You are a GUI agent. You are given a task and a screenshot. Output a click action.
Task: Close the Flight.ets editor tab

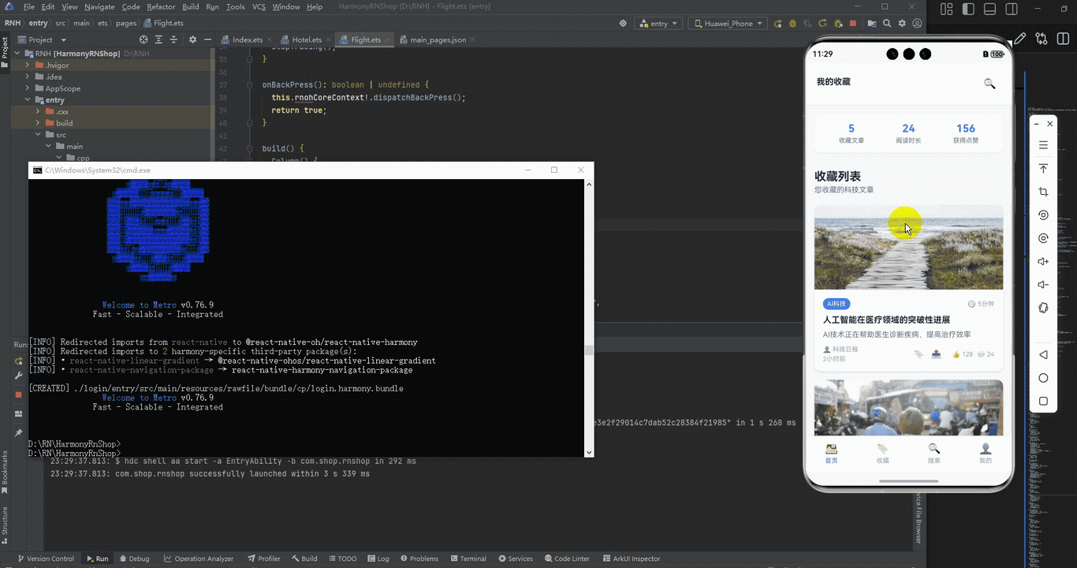coord(388,39)
